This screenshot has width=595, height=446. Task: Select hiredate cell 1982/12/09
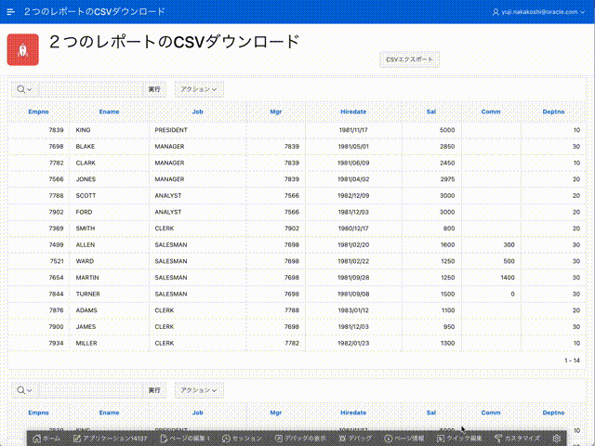coord(353,196)
